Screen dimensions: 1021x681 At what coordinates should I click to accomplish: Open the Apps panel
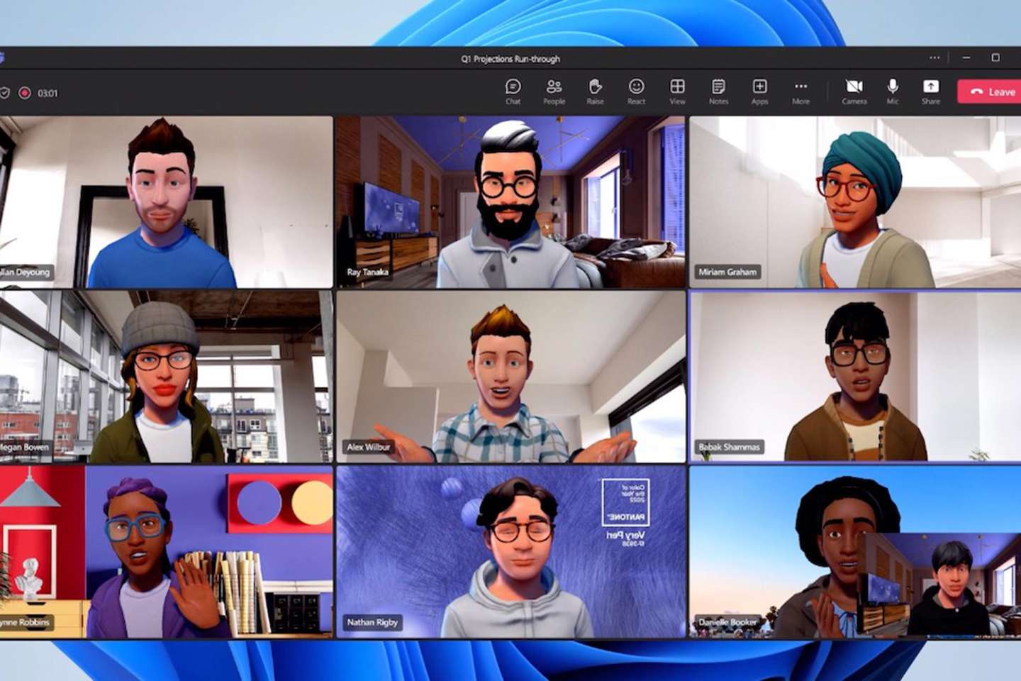point(759,92)
